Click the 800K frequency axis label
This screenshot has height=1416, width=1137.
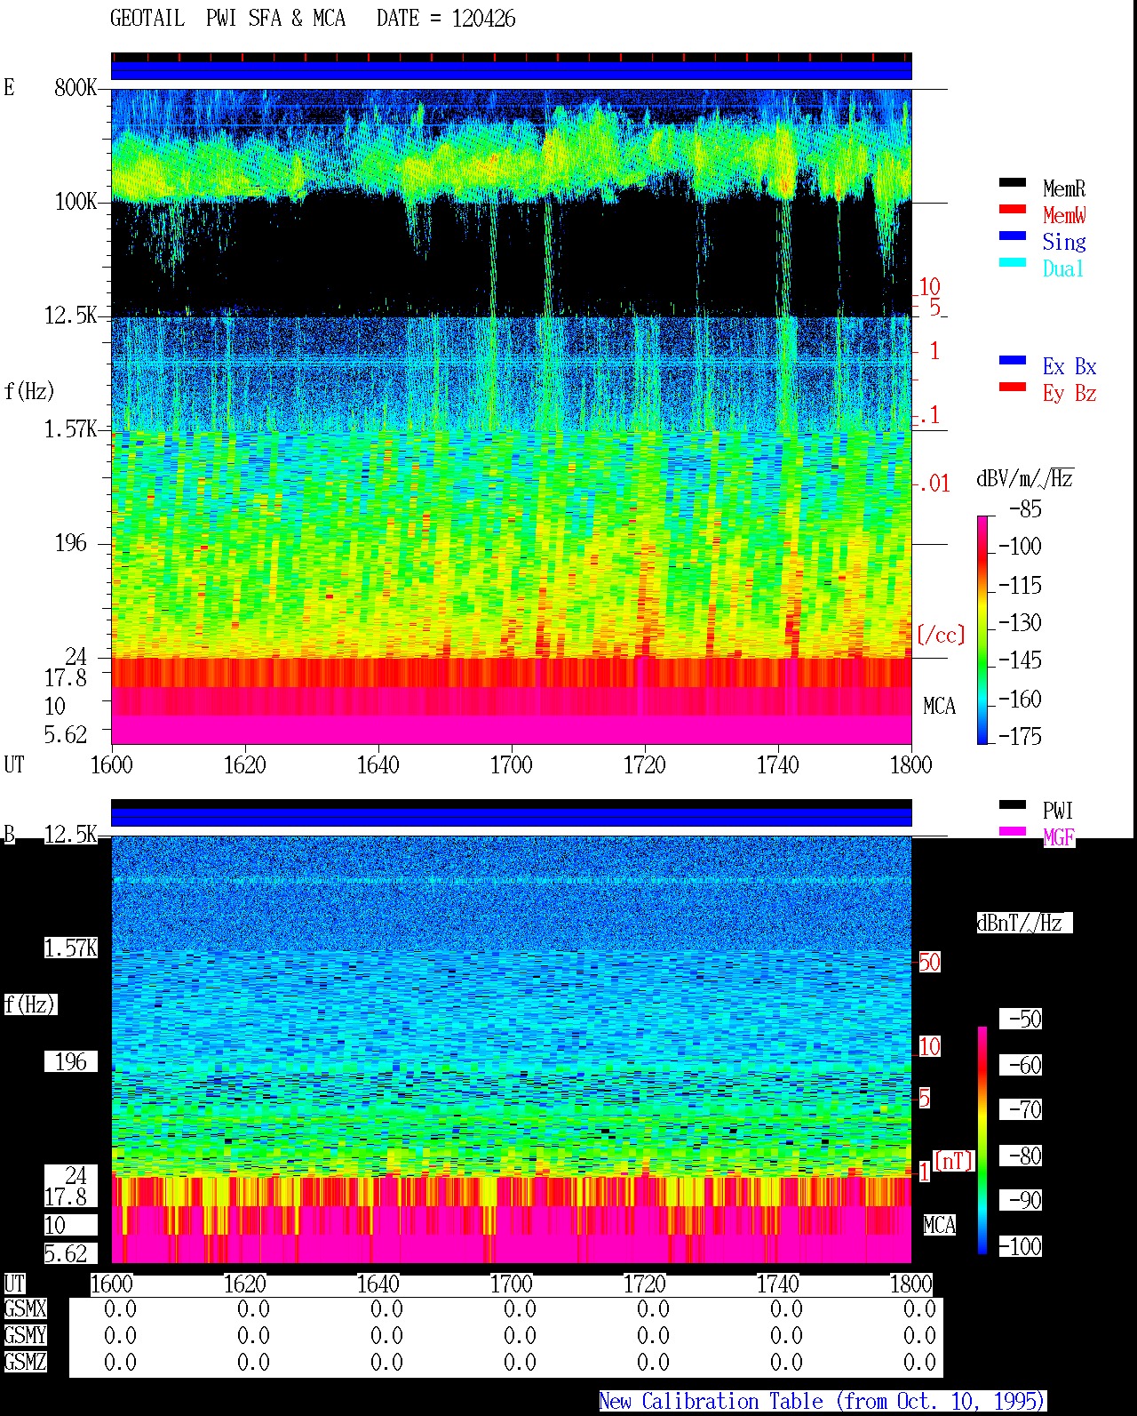76,87
